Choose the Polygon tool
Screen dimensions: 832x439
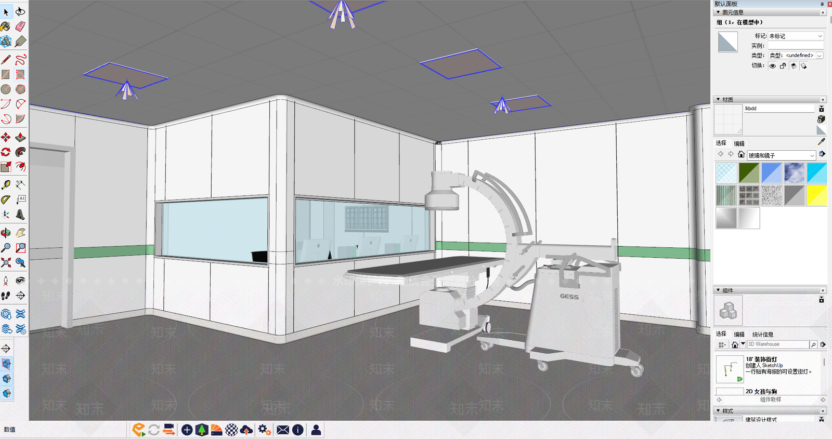coord(20,89)
